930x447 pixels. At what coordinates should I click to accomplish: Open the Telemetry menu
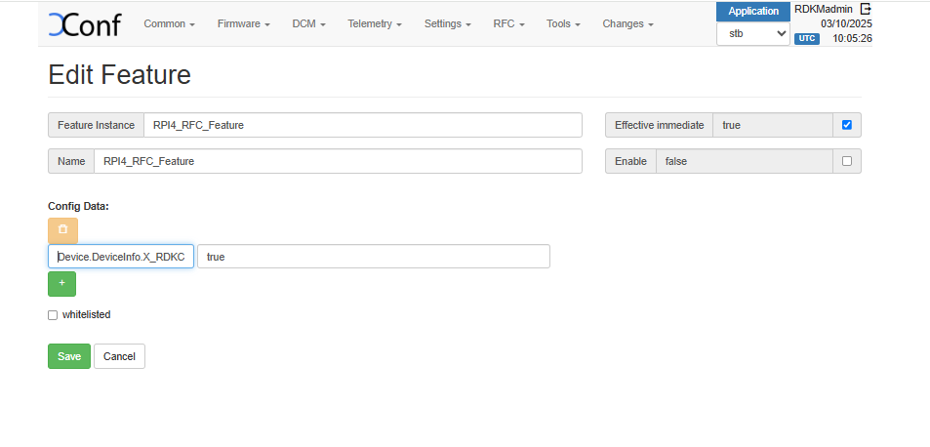[375, 23]
